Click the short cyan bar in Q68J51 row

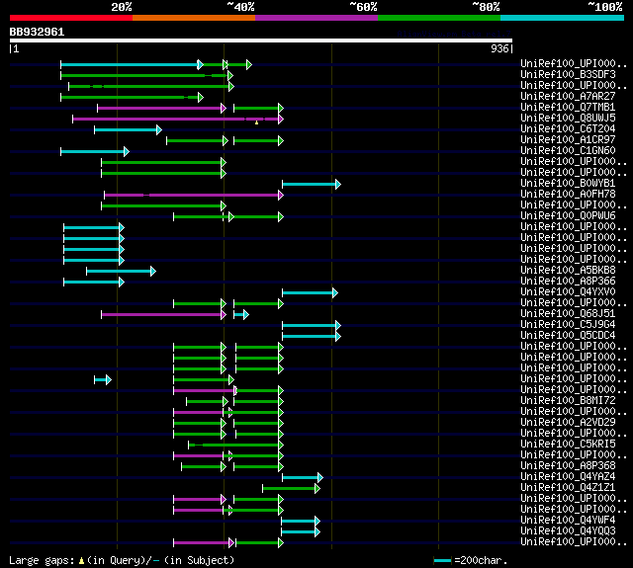point(239,314)
